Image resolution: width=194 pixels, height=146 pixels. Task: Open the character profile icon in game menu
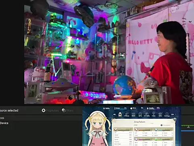click(120, 114)
